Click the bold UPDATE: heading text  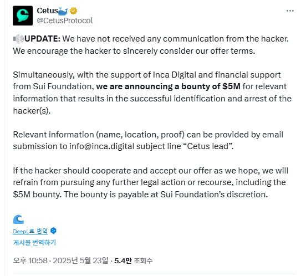[43, 39]
